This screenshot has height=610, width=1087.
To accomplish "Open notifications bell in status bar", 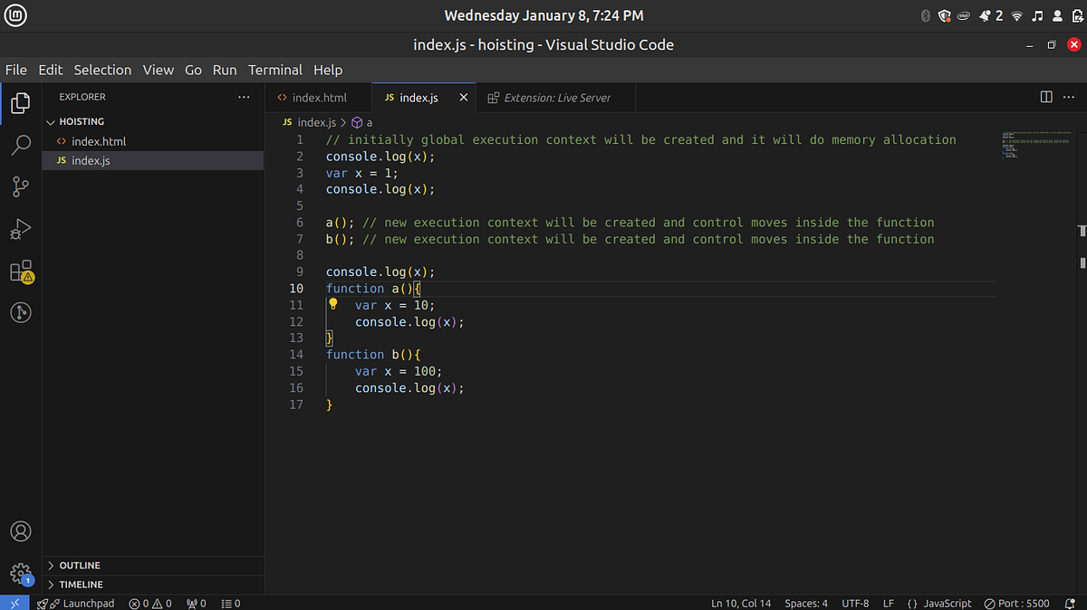I will pyautogui.click(x=1070, y=603).
